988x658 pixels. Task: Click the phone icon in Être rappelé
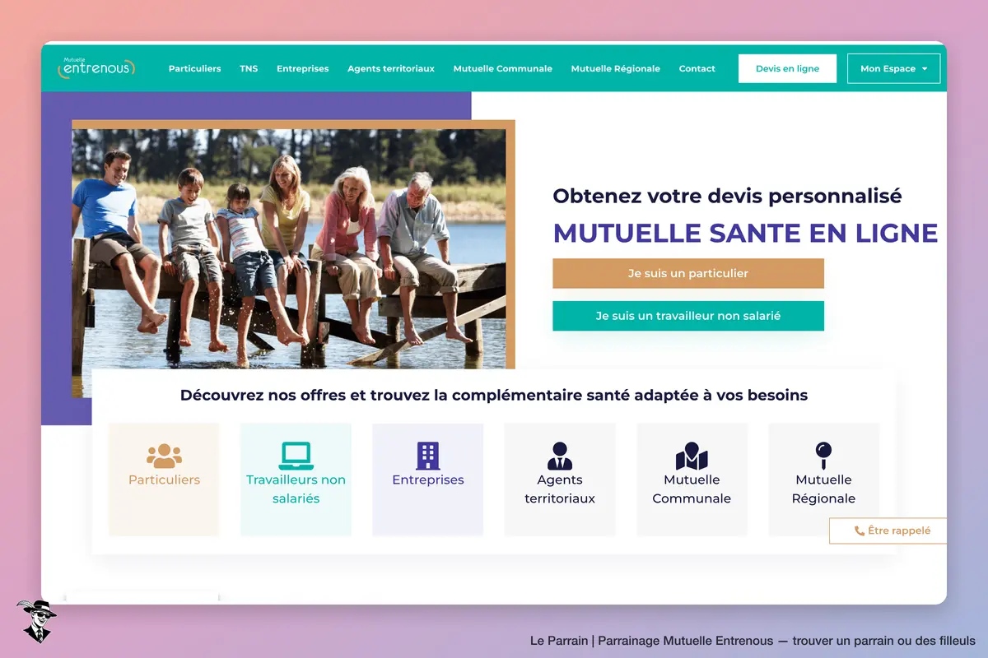[860, 531]
